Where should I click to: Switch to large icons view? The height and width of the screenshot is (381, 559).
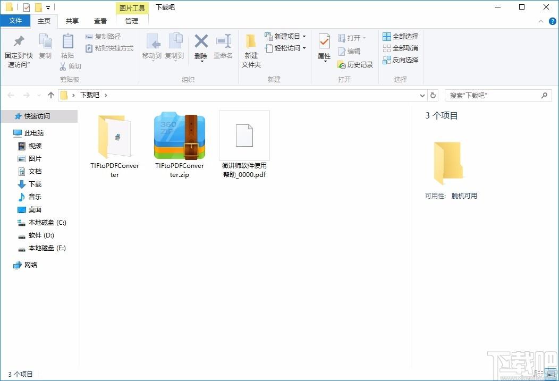[551, 374]
